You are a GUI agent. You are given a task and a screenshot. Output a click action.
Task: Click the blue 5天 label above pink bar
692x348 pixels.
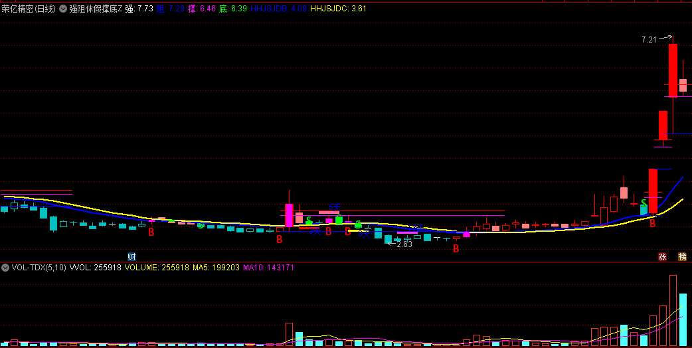pos(335,207)
